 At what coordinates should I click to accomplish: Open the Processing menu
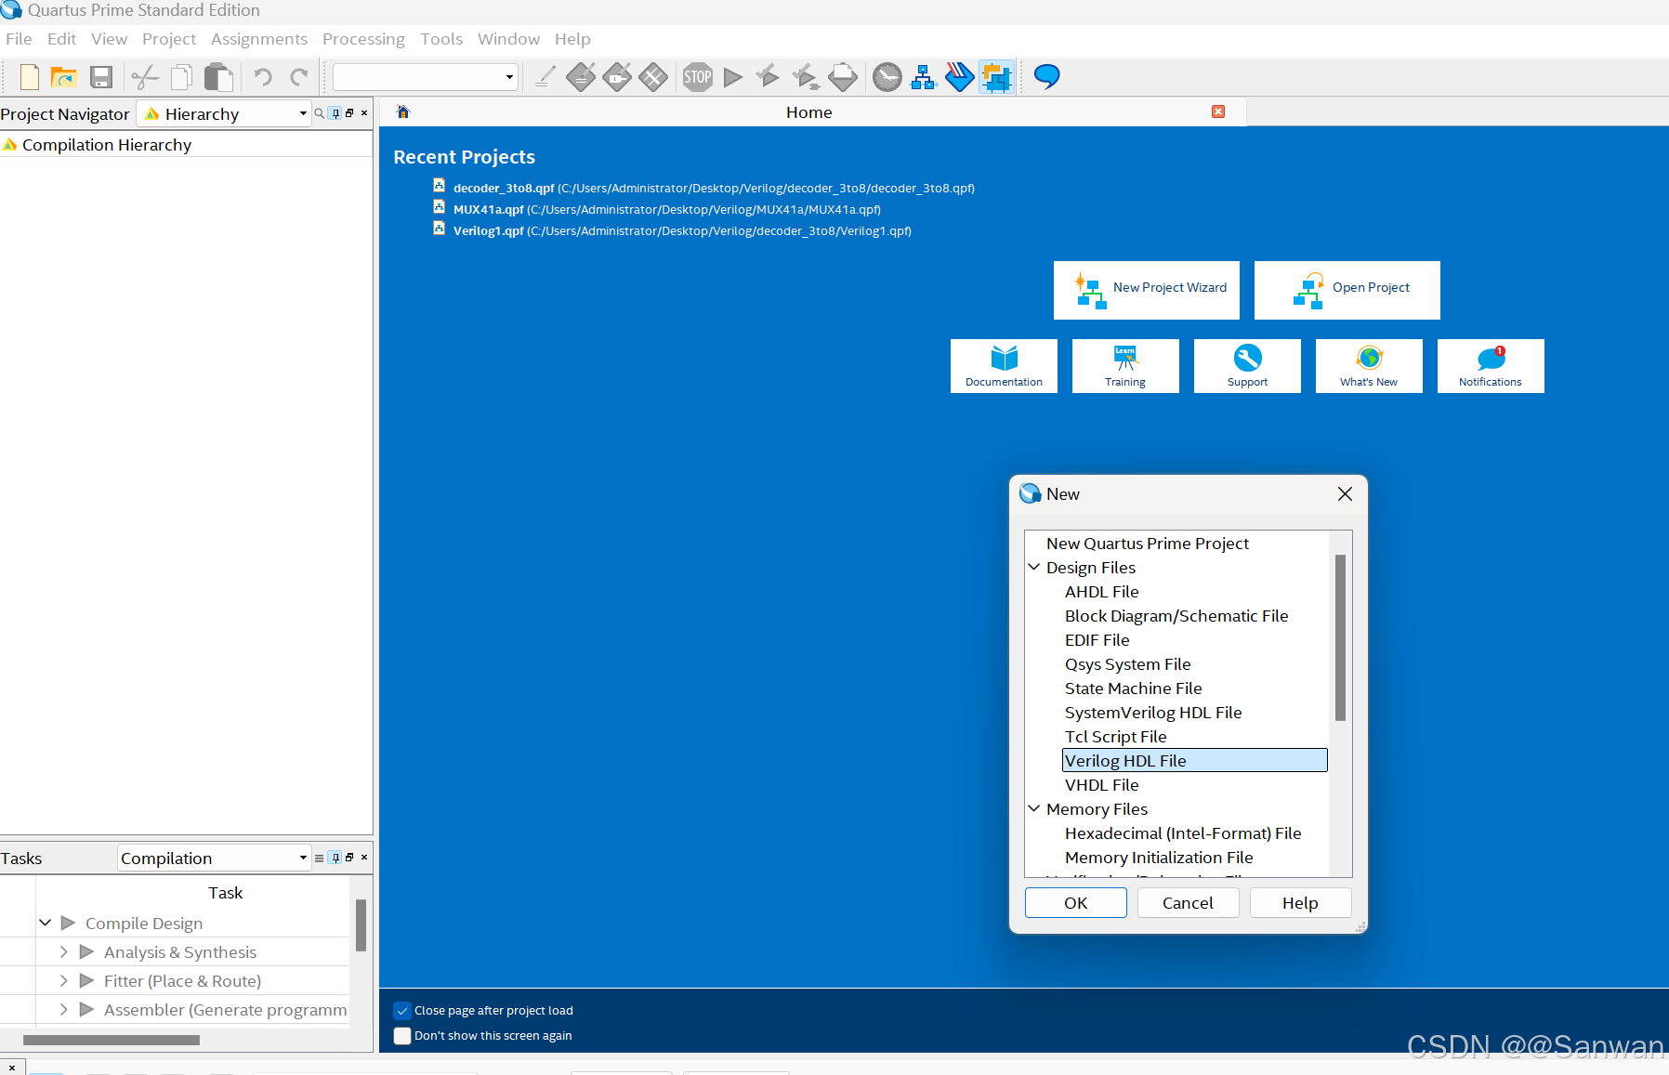[363, 39]
